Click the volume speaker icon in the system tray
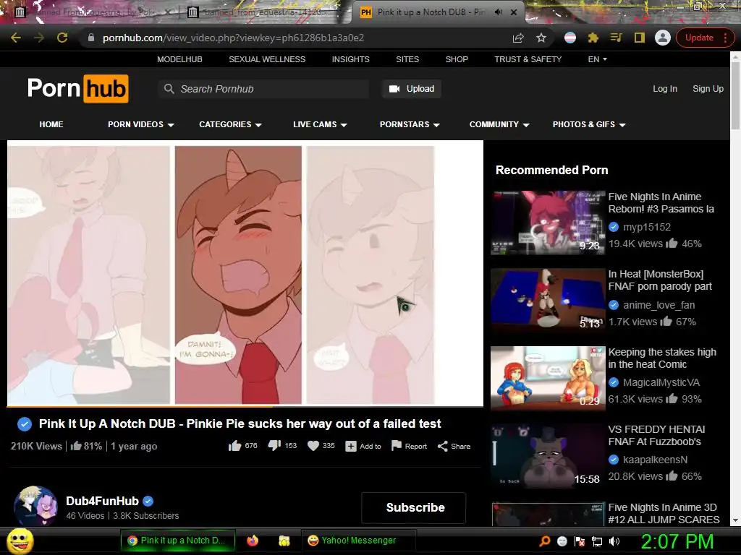This screenshot has width=741, height=555. pyautogui.click(x=614, y=541)
